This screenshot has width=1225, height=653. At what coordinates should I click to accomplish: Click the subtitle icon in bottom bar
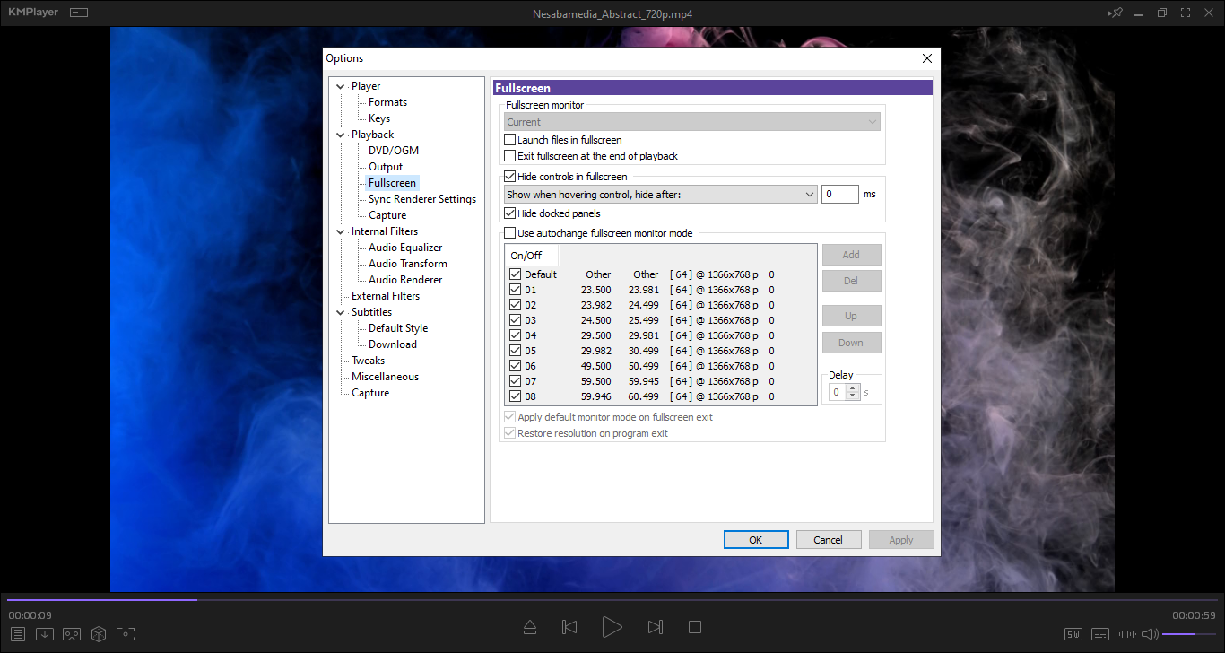pos(1100,634)
